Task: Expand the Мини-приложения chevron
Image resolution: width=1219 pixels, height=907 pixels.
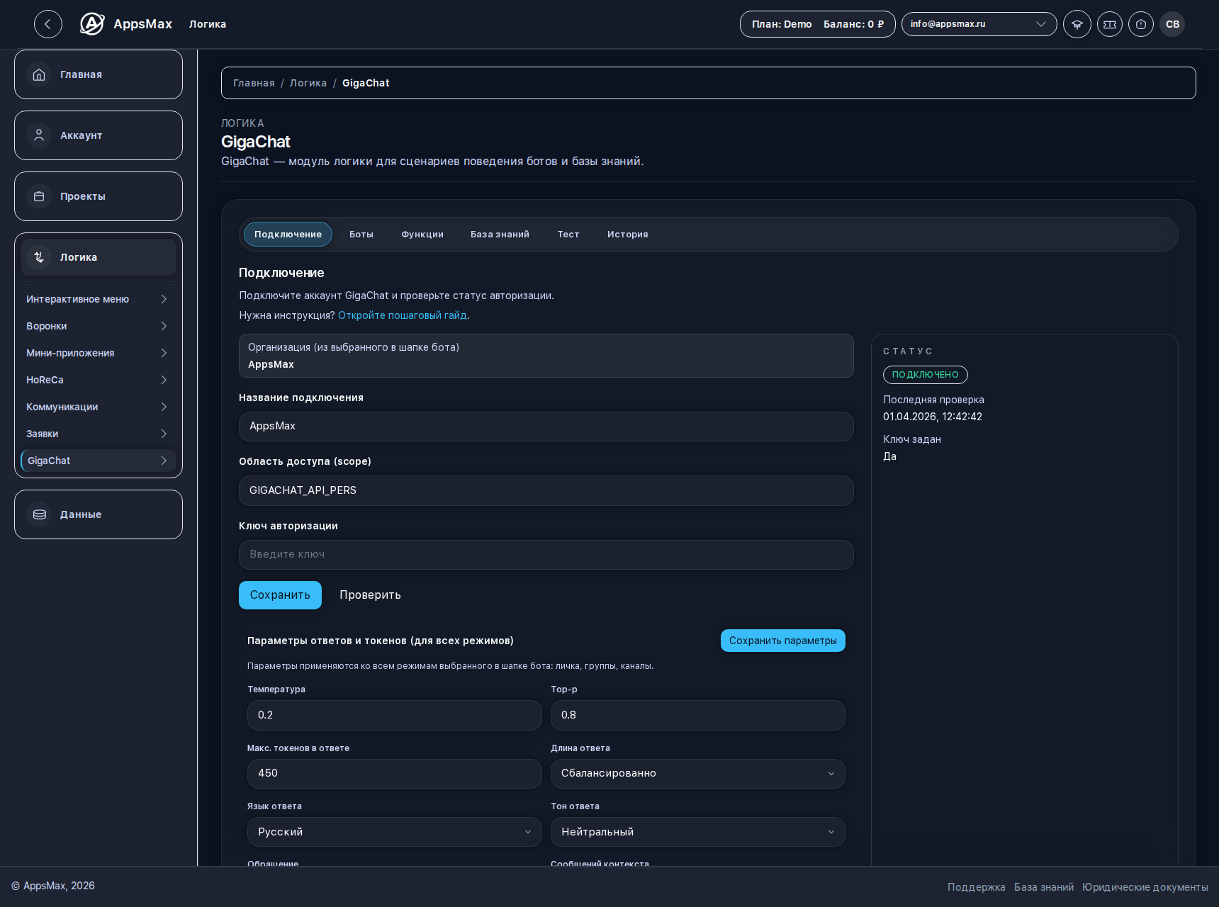Action: (164, 353)
